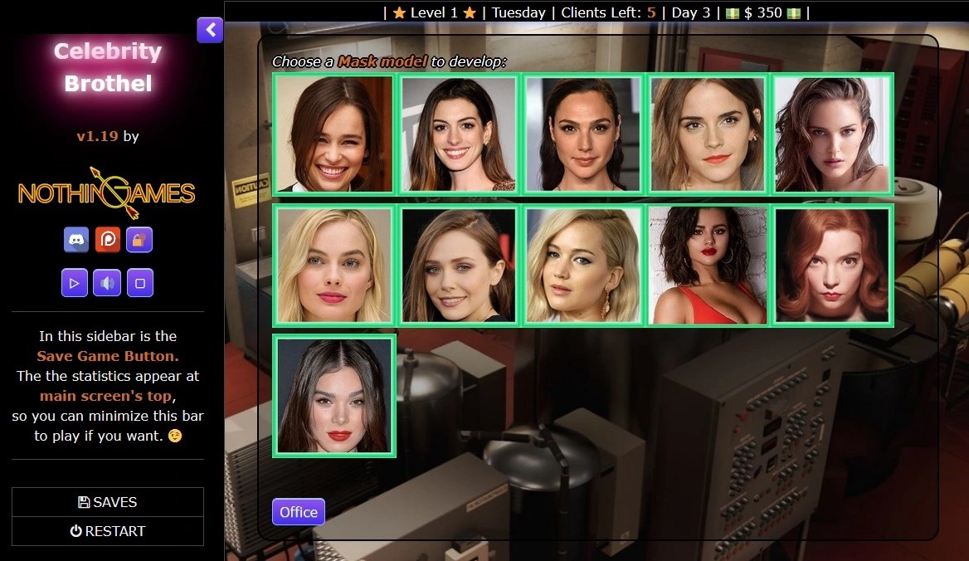
Task: Toggle fullscreen with the square button
Action: point(139,282)
